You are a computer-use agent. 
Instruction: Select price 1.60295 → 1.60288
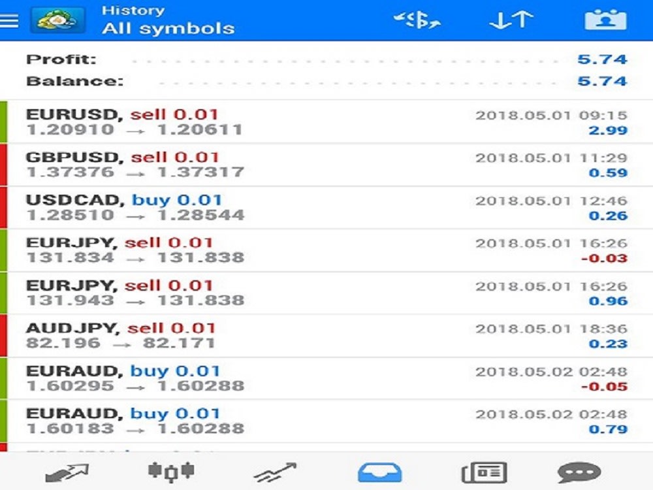click(x=135, y=386)
